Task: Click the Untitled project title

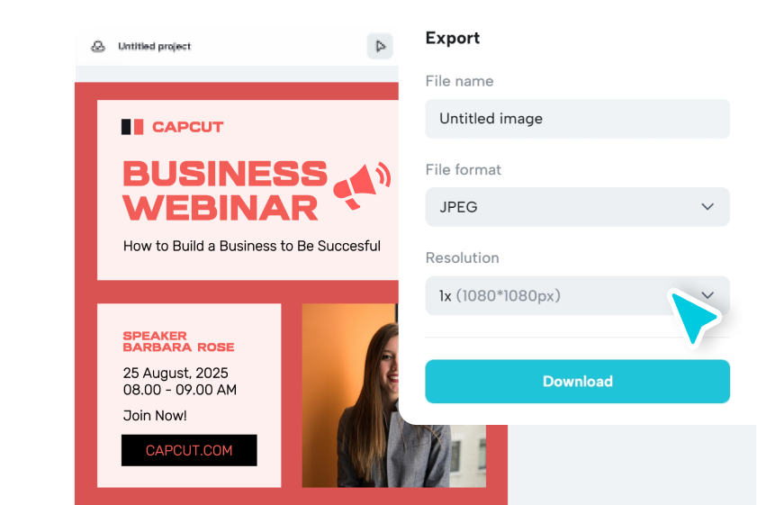Action: (x=155, y=46)
